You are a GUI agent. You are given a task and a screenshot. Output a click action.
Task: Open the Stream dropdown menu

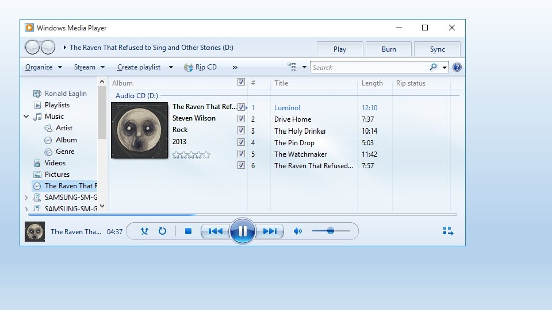pyautogui.click(x=90, y=67)
